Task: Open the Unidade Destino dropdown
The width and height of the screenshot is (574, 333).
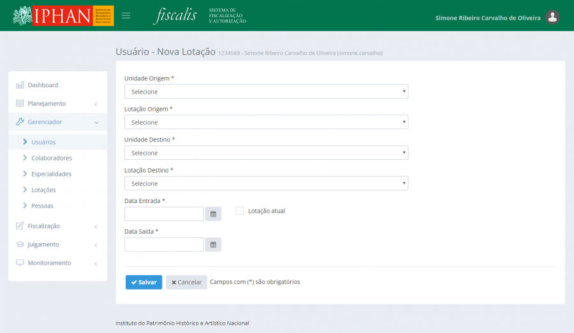Action: [266, 153]
